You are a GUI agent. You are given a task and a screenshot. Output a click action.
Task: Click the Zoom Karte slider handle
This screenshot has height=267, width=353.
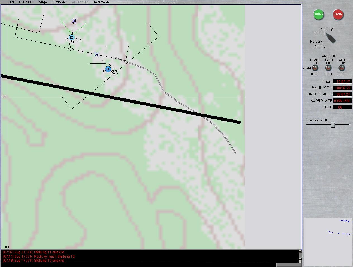(333, 125)
